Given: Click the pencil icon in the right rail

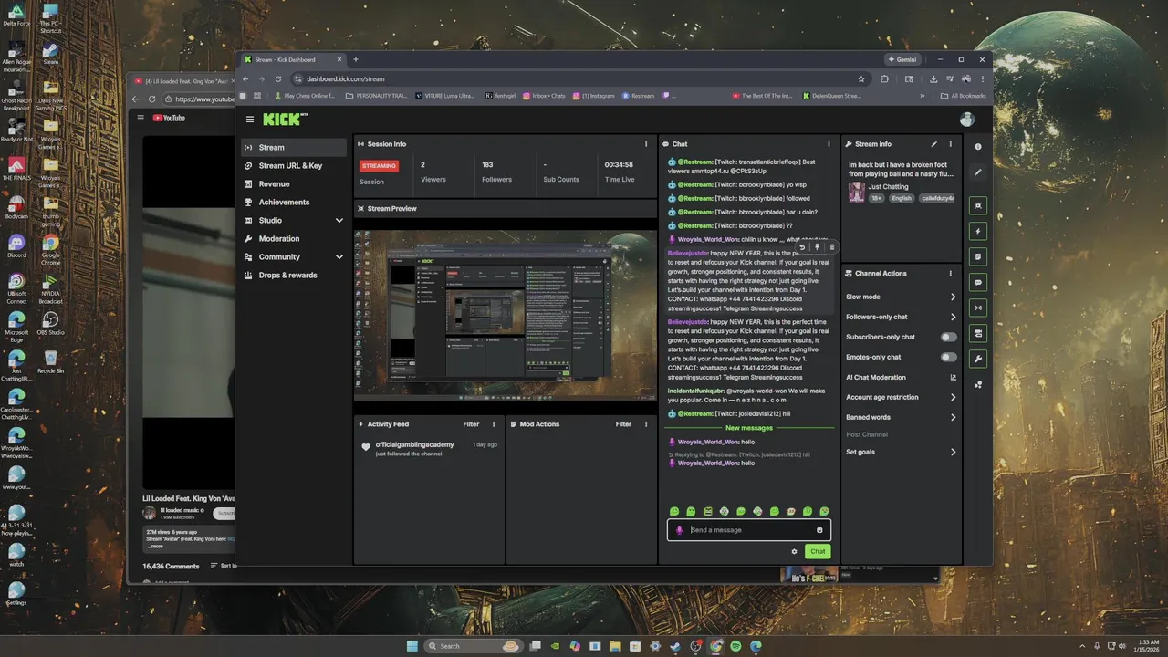Looking at the screenshot, I should (978, 172).
